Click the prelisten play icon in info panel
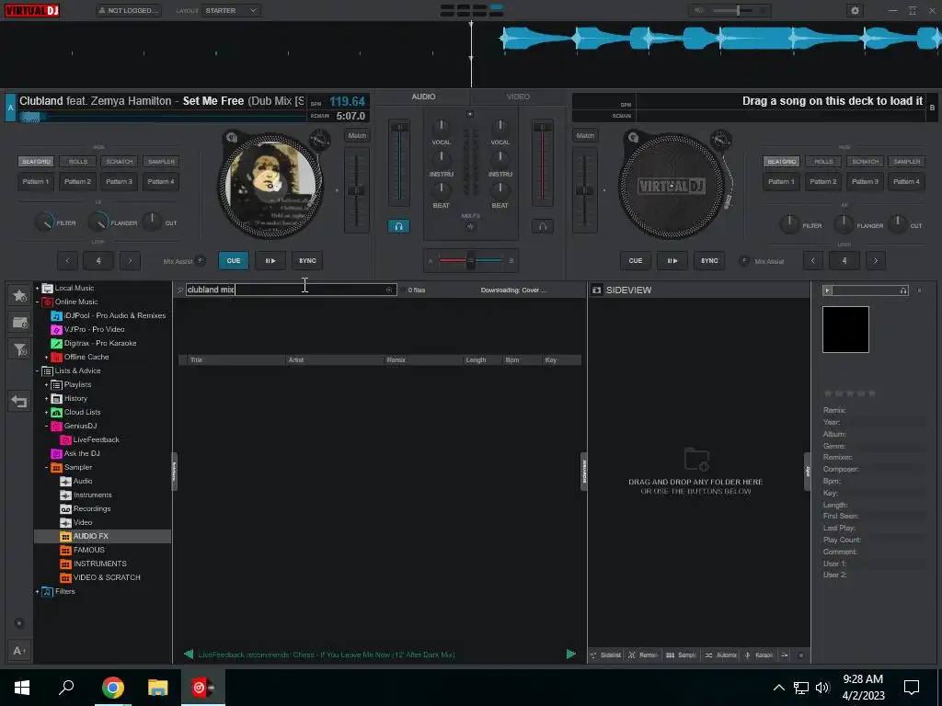Image resolution: width=942 pixels, height=706 pixels. point(827,290)
